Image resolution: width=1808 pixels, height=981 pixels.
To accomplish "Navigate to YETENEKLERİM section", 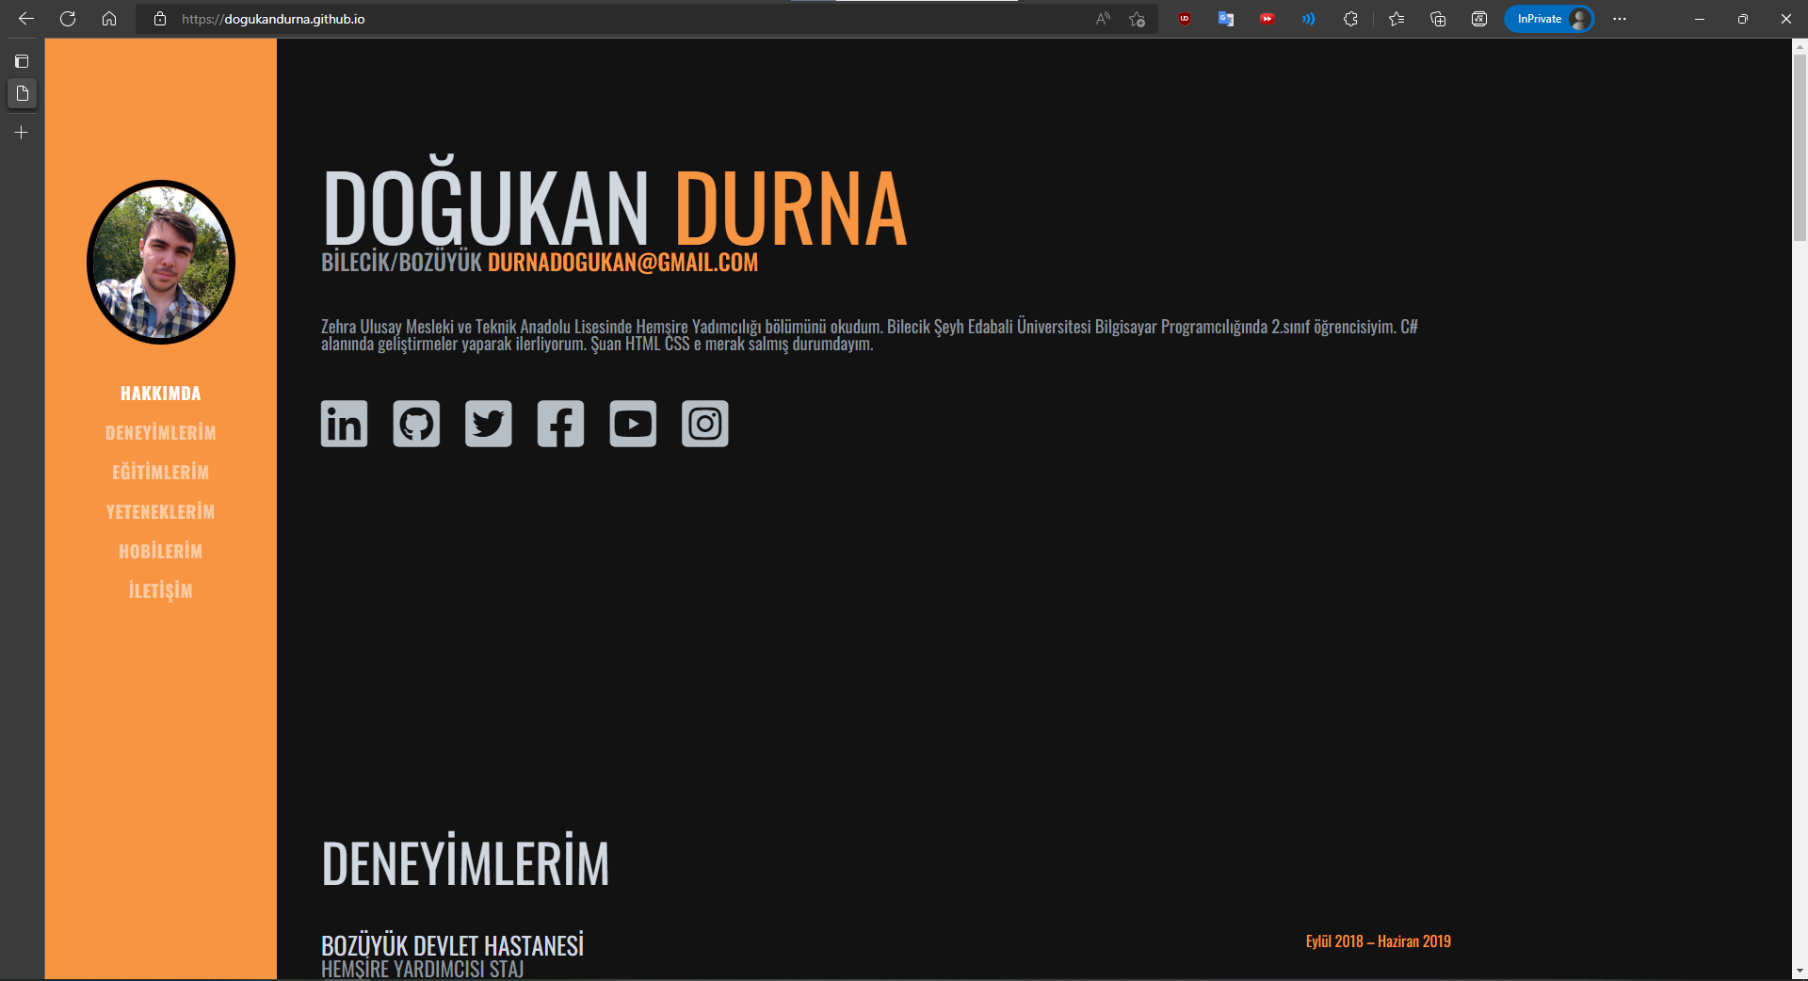I will (161, 512).
